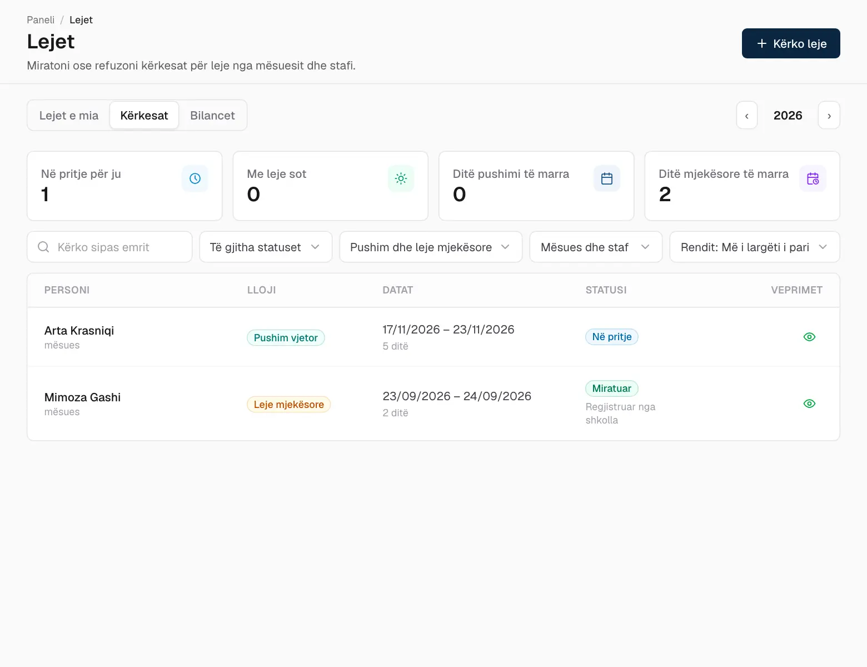Click the 2 ditë duration text

(395, 413)
